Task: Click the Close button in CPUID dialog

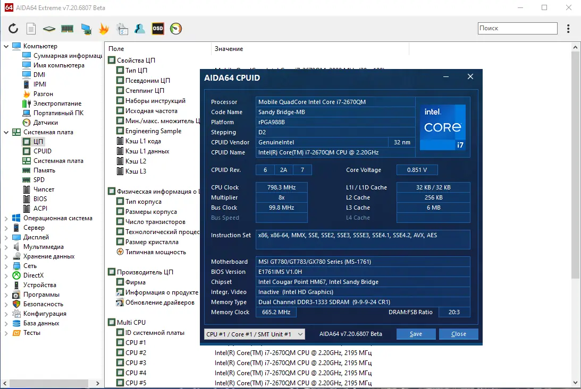Action: tap(458, 334)
